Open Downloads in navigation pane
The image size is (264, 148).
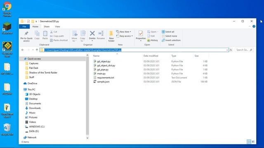tap(35, 108)
